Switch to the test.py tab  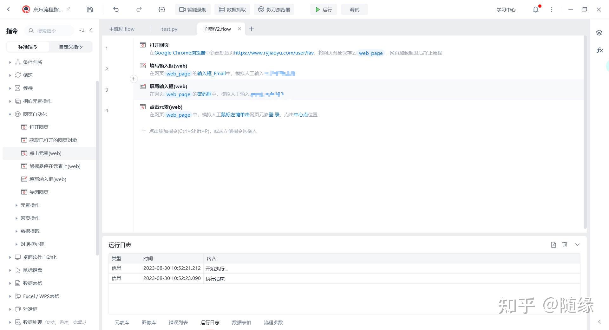(x=169, y=29)
